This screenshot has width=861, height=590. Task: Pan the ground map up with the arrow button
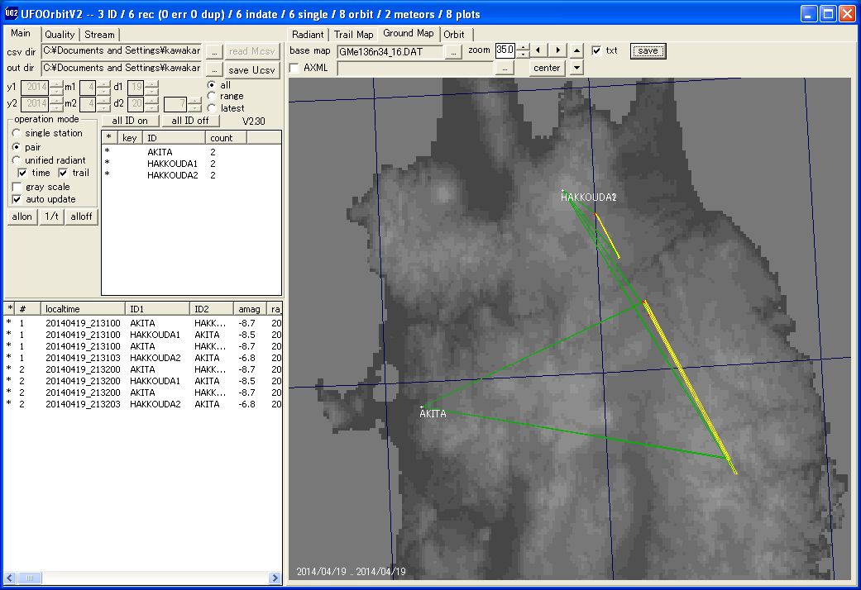(x=576, y=50)
